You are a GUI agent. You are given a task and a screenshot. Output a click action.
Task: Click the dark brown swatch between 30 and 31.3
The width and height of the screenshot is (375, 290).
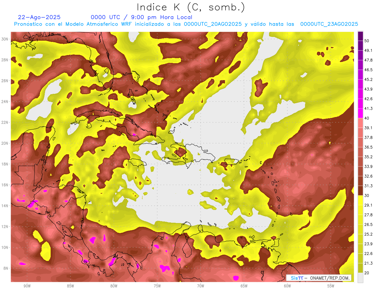point(360,191)
